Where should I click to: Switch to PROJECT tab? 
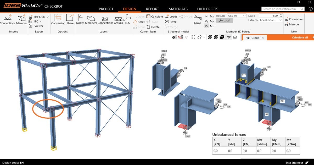(x=106, y=9)
